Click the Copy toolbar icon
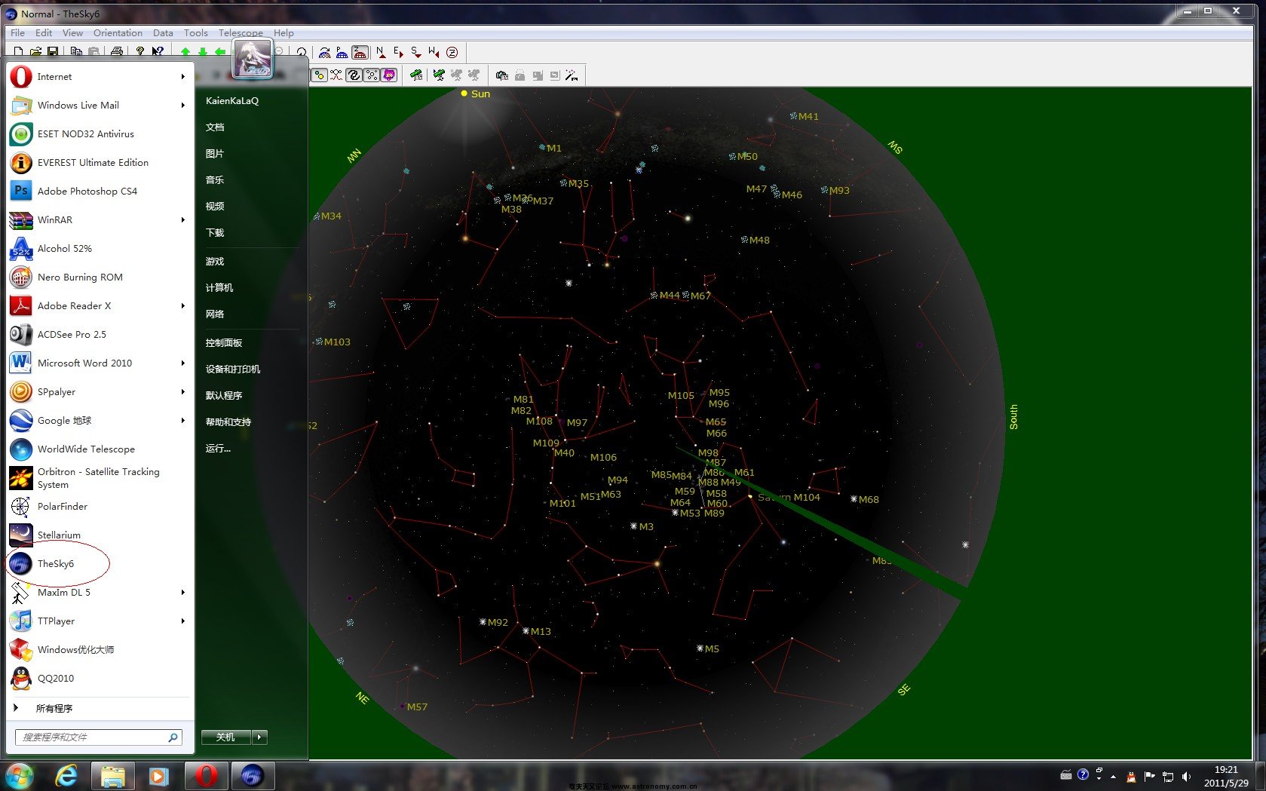Viewport: 1266px width, 791px height. point(76,52)
